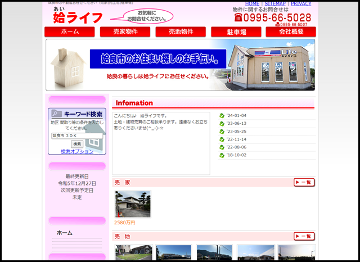Click the green check icon beside '24-01-04
Screen dimensions: 360x262
222,116
